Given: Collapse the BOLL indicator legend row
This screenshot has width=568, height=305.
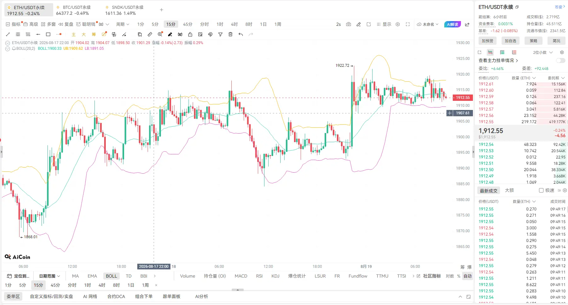Looking at the screenshot, I should 8,49.
